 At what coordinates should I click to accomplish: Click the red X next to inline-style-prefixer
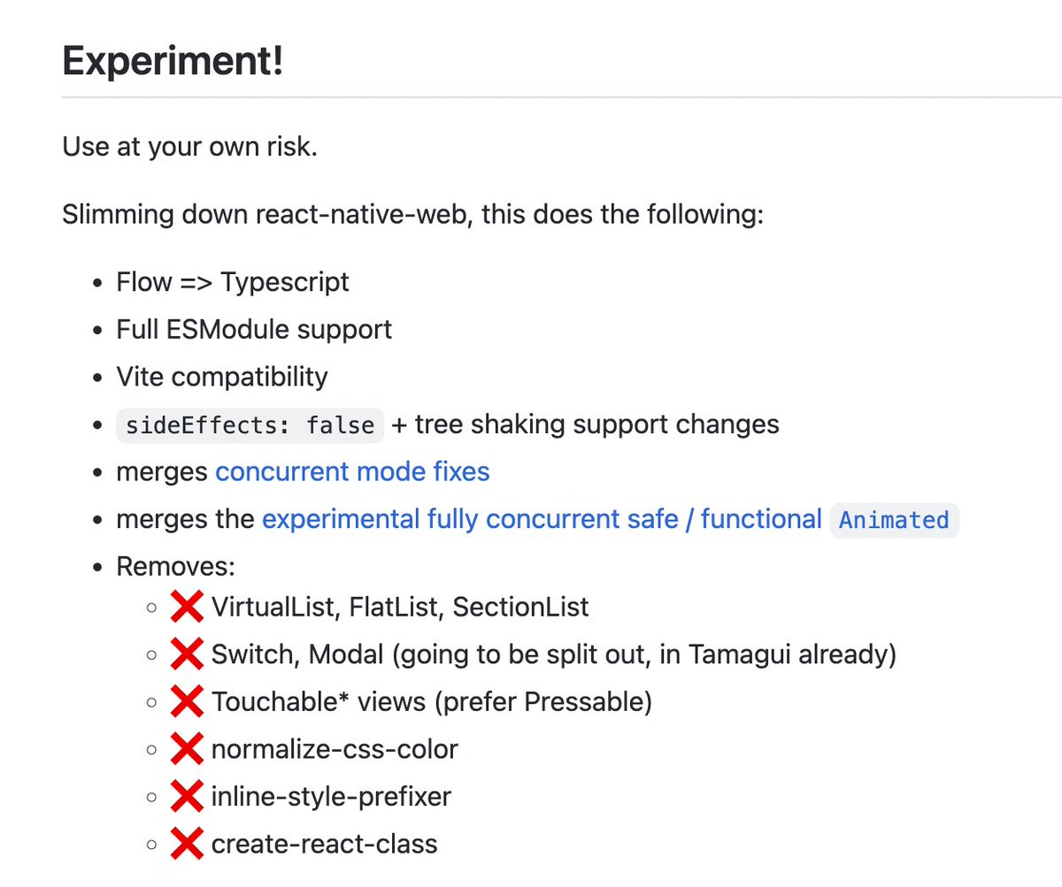tap(187, 797)
